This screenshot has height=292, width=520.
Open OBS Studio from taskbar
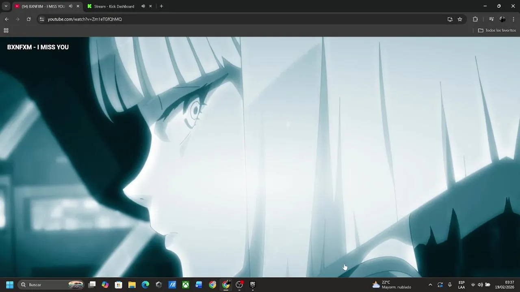tap(239, 285)
